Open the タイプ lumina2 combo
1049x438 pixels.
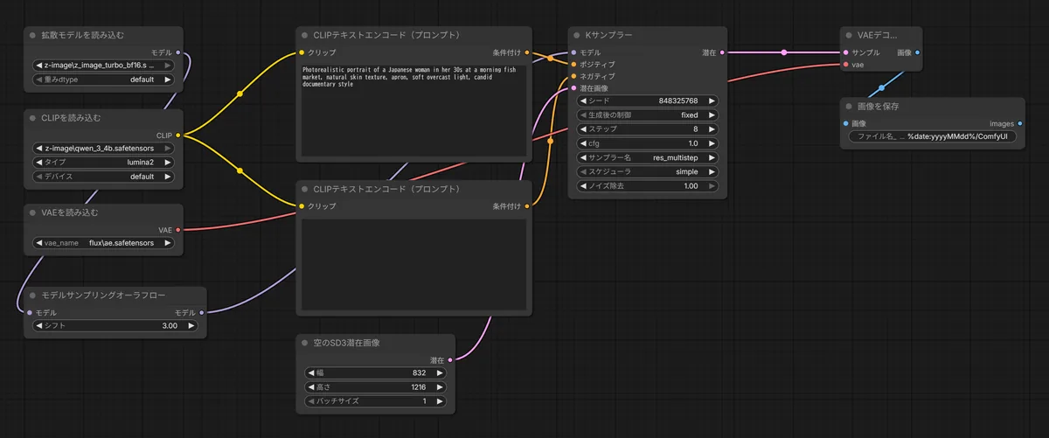pyautogui.click(x=103, y=163)
